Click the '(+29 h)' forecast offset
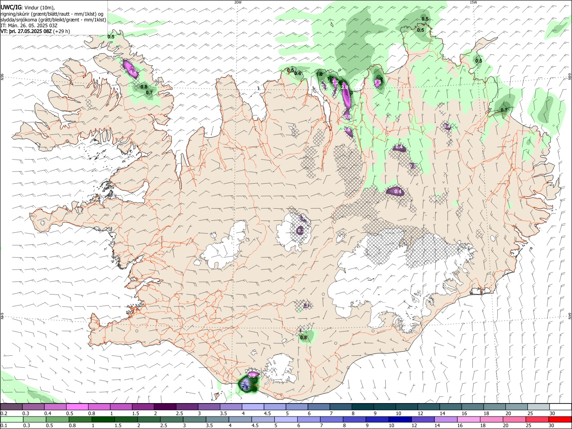Image resolution: width=572 pixels, height=429 pixels. (61, 31)
